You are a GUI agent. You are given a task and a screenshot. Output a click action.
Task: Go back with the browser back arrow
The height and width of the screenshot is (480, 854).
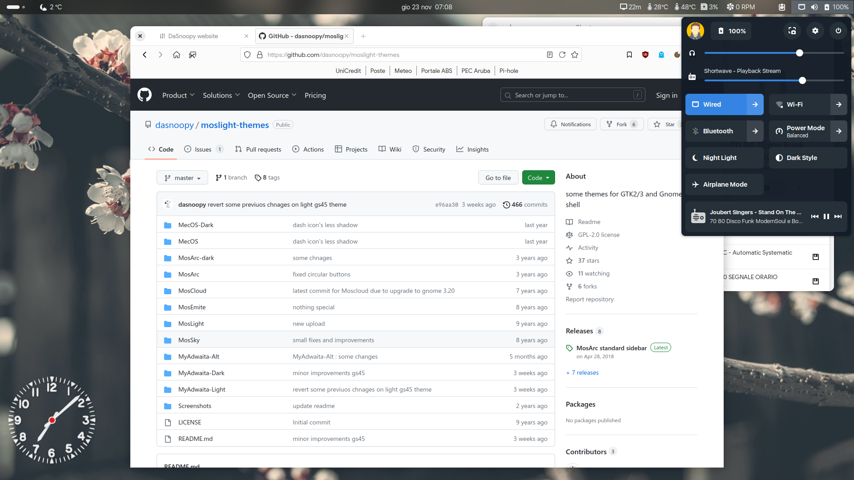145,55
